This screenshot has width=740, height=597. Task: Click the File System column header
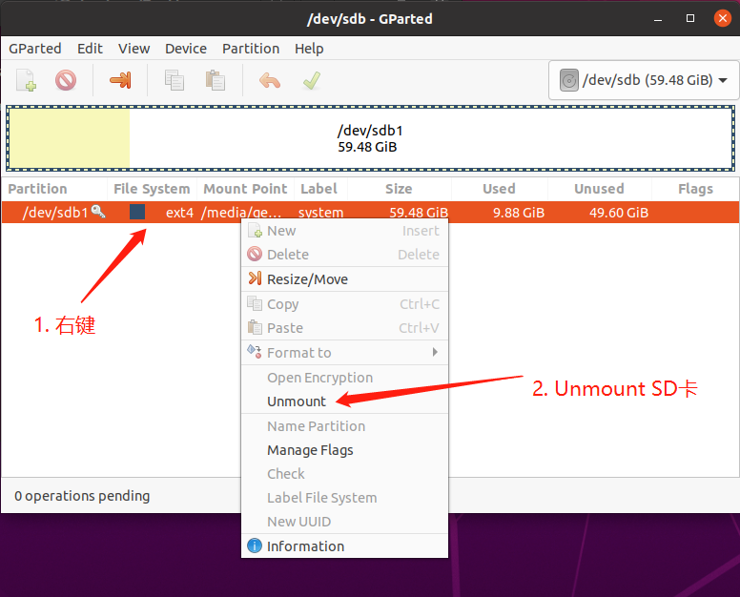click(152, 189)
